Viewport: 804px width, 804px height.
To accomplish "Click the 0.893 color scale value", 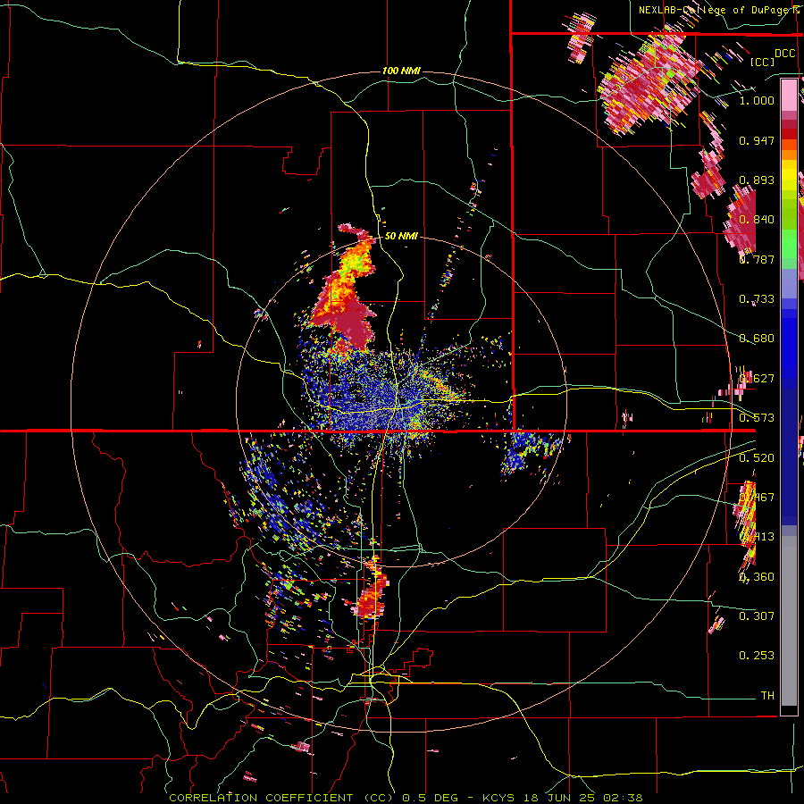I will (757, 180).
